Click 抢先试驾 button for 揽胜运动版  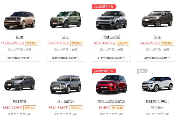point(123,44)
